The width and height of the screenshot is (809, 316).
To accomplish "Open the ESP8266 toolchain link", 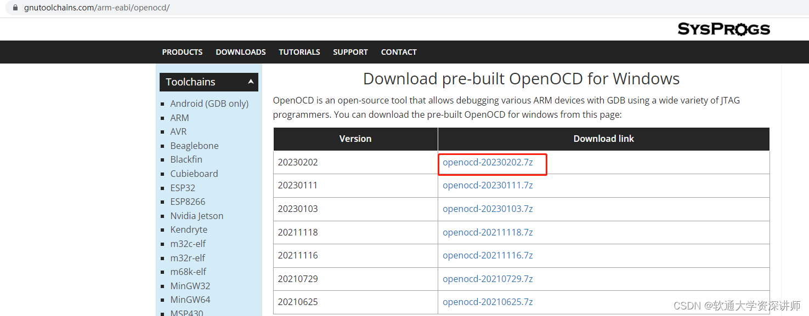I will point(188,202).
